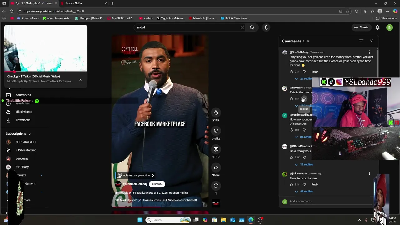Screen dimensions: 400x225
Task: Like OfficialChedda's comment with 5.6K likes
Action: [x=292, y=157]
